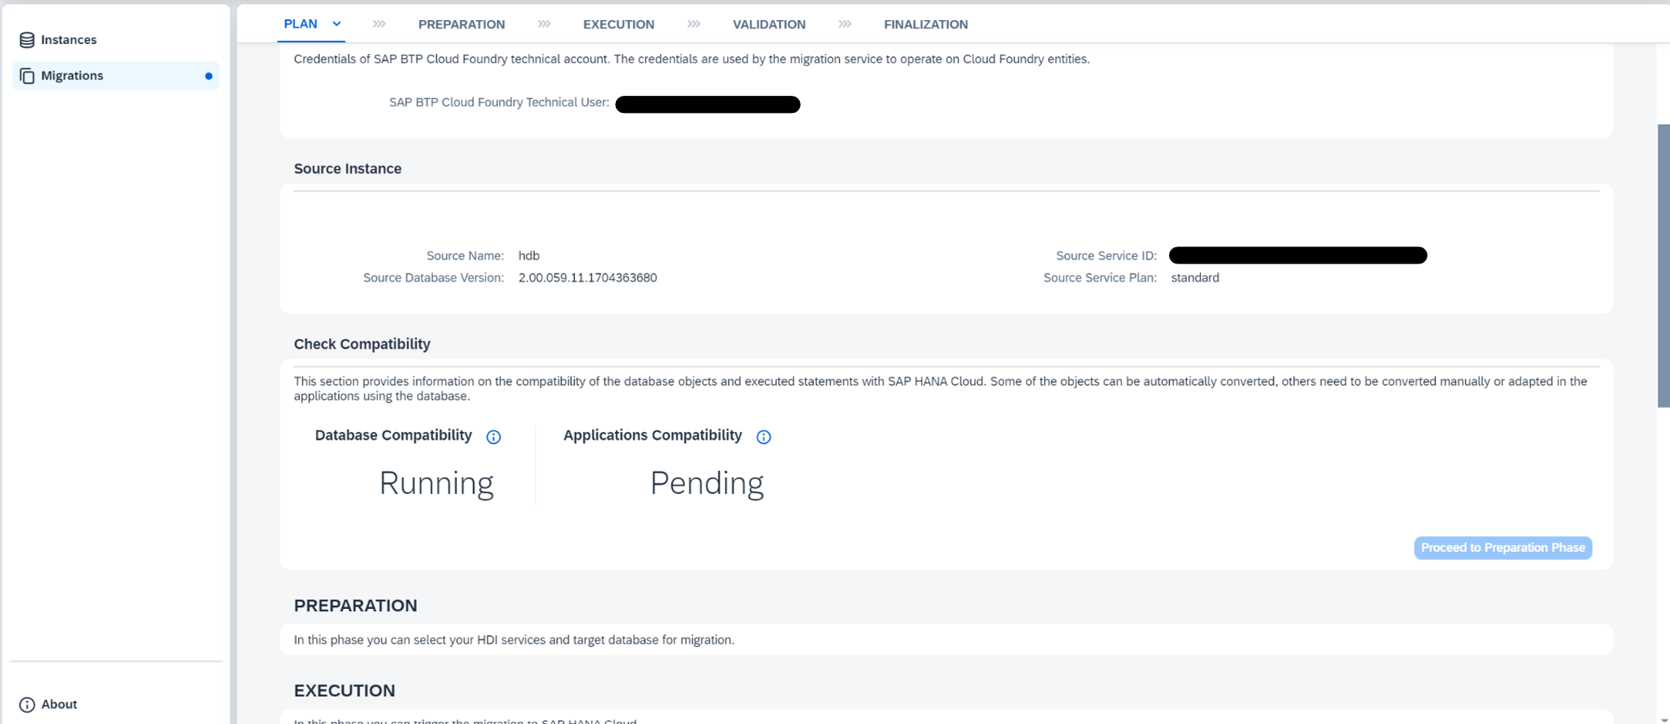Image resolution: width=1670 pixels, height=724 pixels.
Task: Click the 'PREPARATION' section heading below
Action: pyautogui.click(x=355, y=606)
